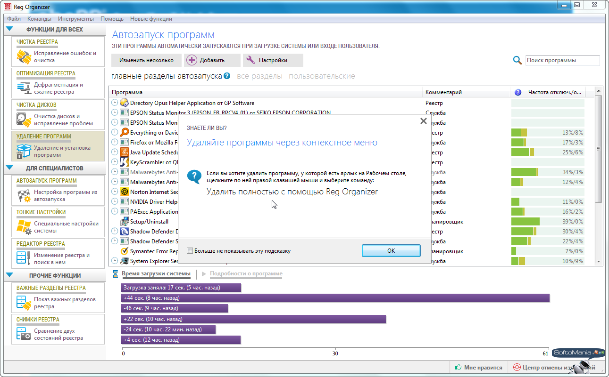Screen dimensions: 609x377
Task: Click the Поиск программы search field
Action: click(562, 60)
